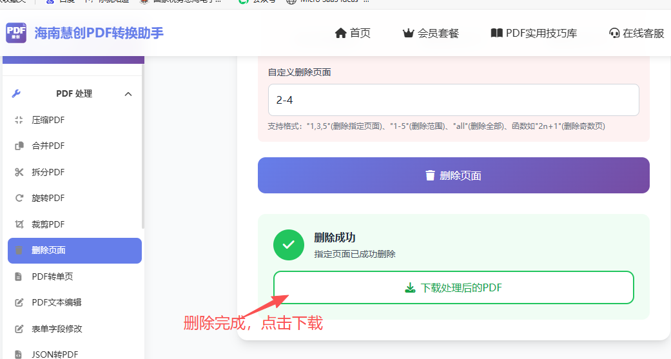Open 裁剪PDF in the sidebar
This screenshot has width=671, height=359.
pos(48,224)
